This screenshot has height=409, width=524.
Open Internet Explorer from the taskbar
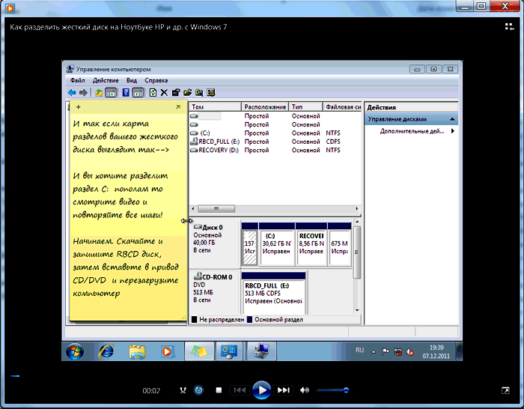[106, 351]
